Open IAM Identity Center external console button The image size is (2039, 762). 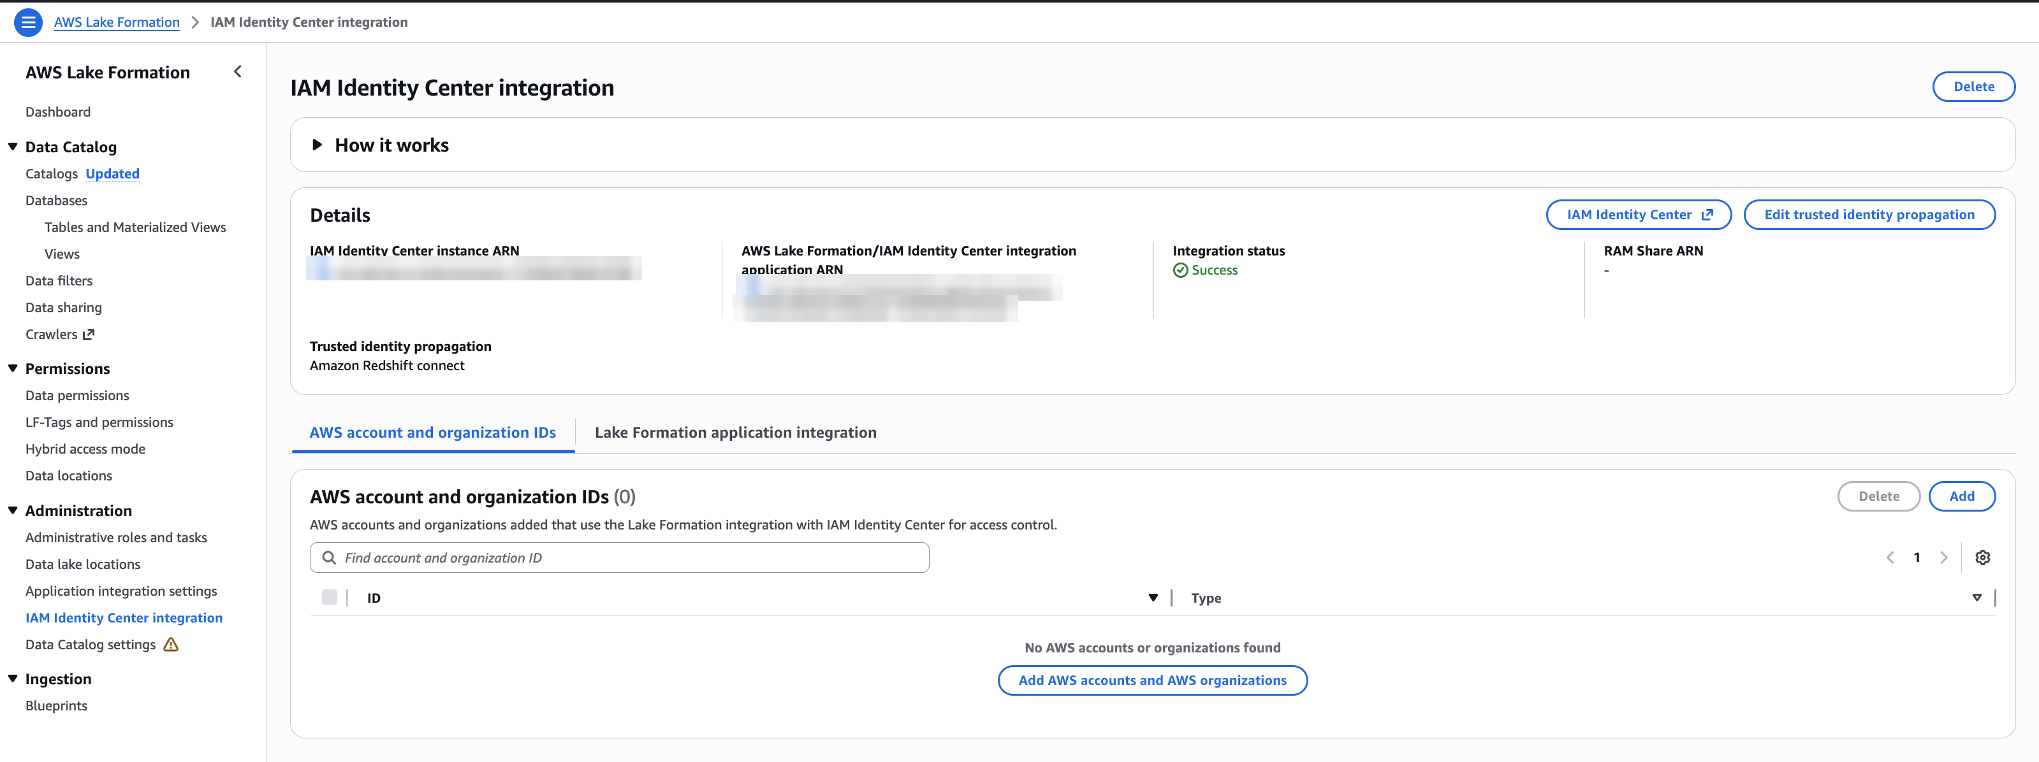tap(1639, 215)
